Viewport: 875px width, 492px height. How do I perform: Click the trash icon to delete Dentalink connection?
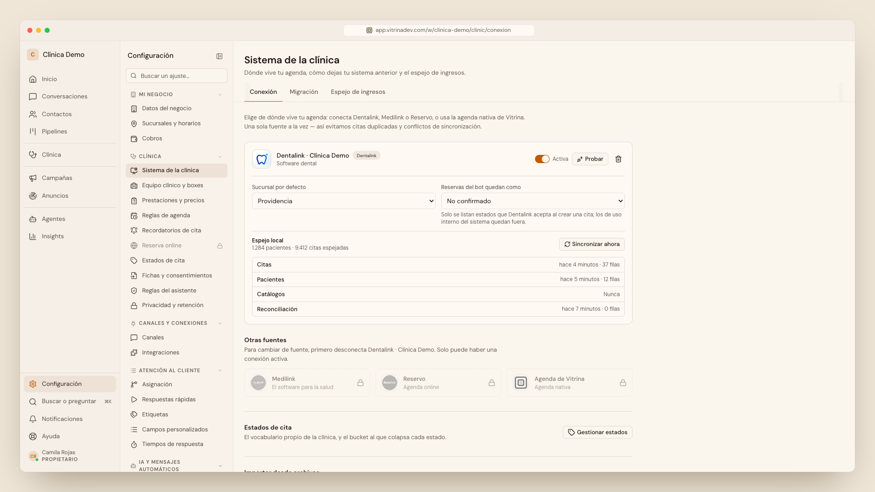point(618,159)
